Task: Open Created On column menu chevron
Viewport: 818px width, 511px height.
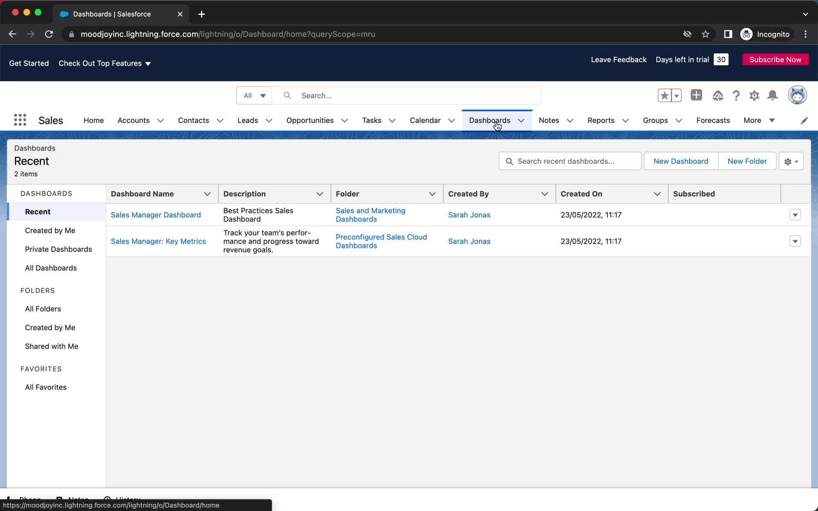Action: click(x=657, y=194)
